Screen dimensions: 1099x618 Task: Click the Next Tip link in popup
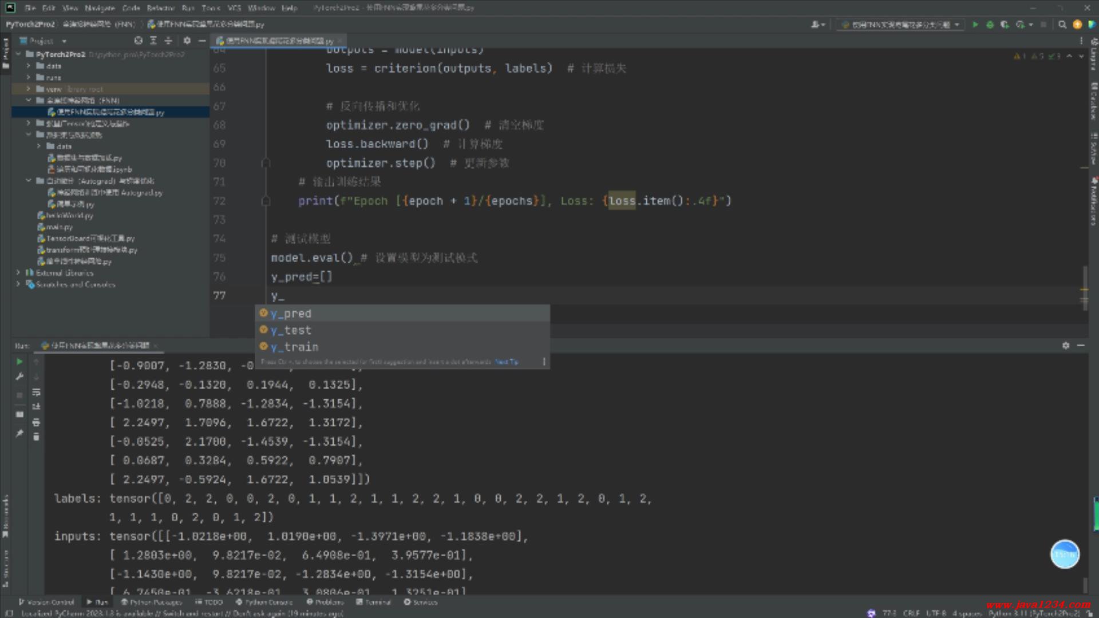[506, 362]
